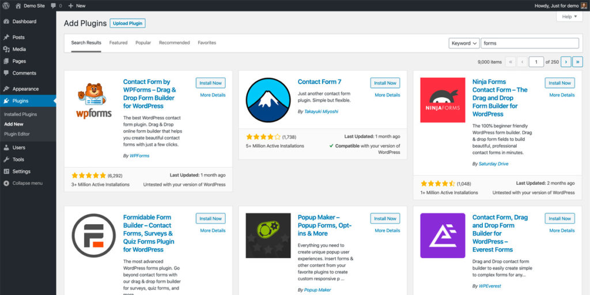
Task: Switch to the Popular tab
Action: click(143, 43)
